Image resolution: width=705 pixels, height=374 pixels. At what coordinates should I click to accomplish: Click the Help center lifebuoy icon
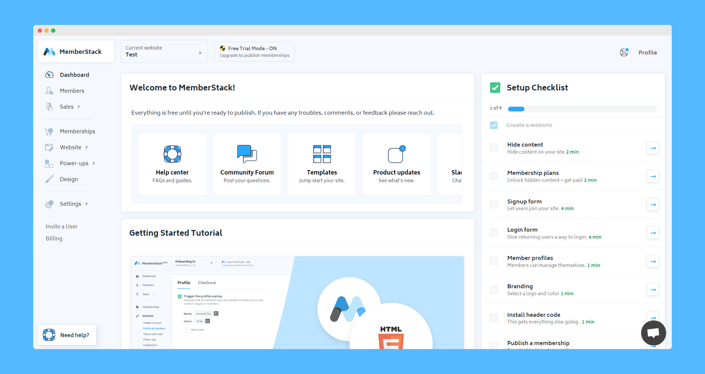pyautogui.click(x=172, y=154)
